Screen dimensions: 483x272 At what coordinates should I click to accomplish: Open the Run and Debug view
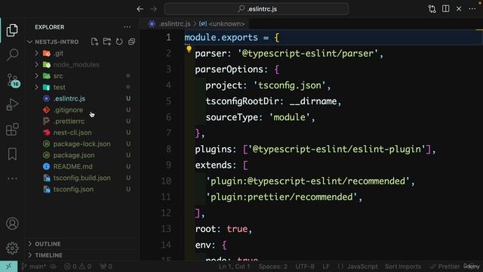point(12,104)
